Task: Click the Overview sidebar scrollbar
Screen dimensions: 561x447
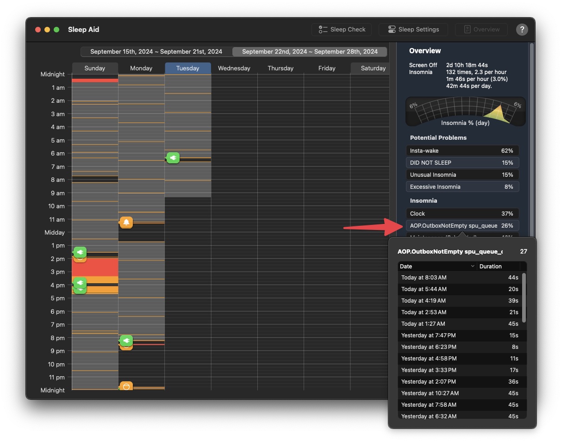Action: [532, 139]
